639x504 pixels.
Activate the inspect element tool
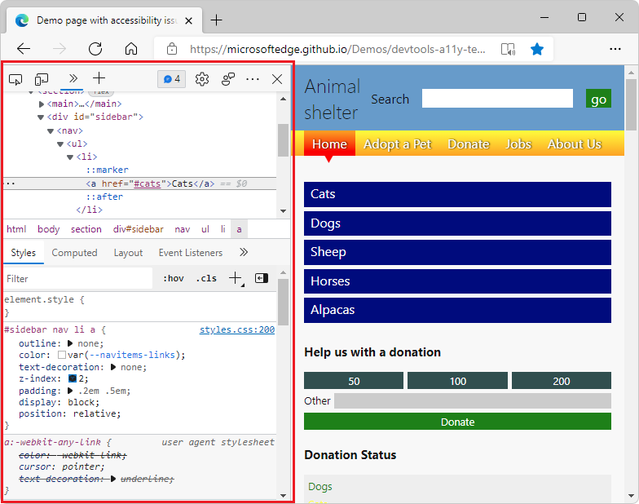click(x=15, y=79)
